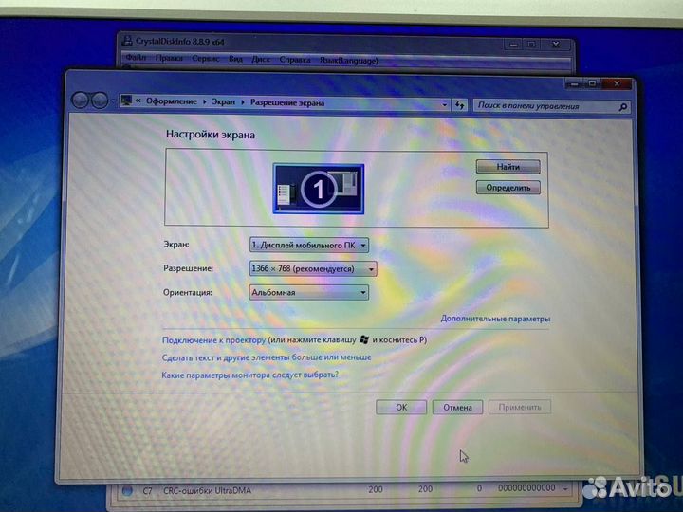Open the Файл menu in CrystalDiskInfo
683x512 pixels.
(136, 57)
